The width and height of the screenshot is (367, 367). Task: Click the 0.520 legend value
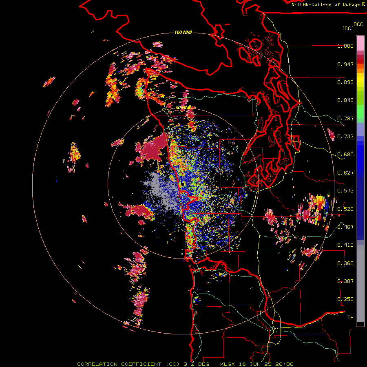[345, 209]
